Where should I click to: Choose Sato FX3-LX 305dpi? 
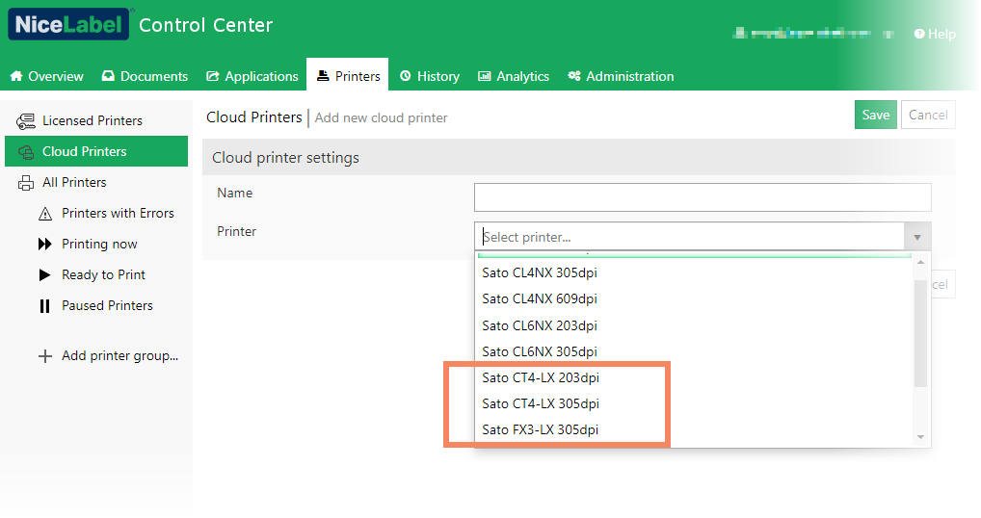693,429
